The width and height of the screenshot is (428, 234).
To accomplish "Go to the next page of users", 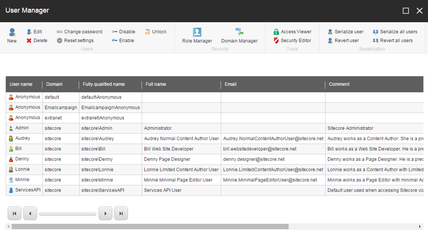I will click(x=105, y=213).
